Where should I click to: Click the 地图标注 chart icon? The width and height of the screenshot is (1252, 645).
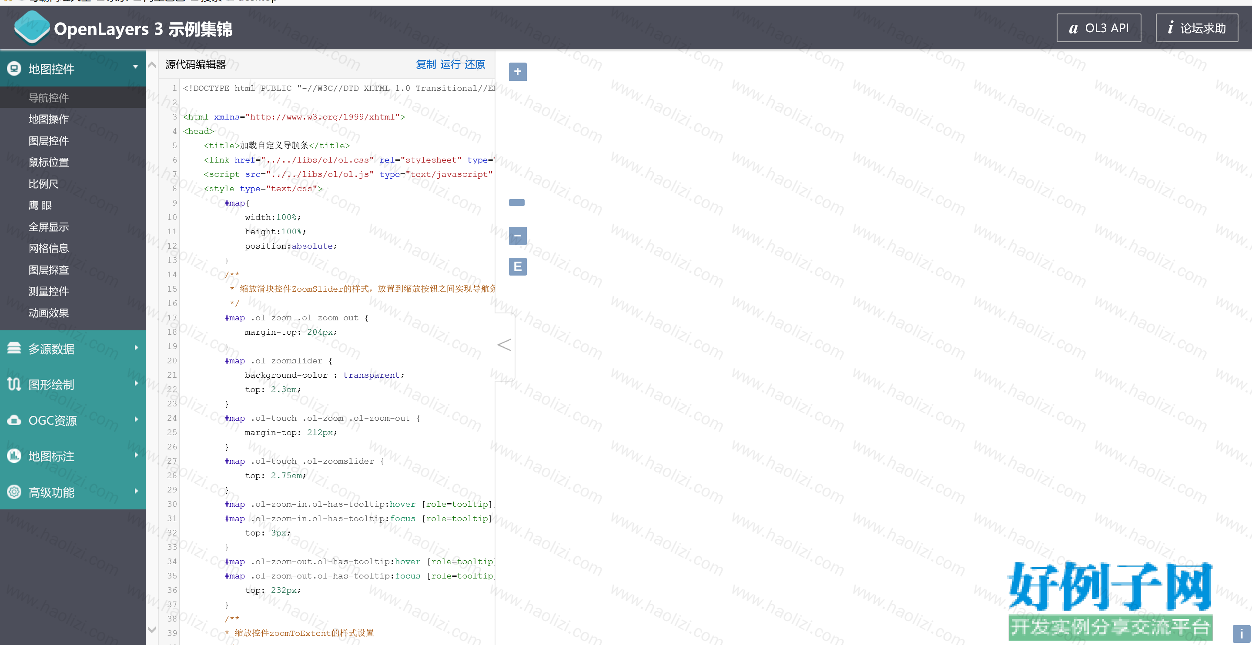[14, 455]
